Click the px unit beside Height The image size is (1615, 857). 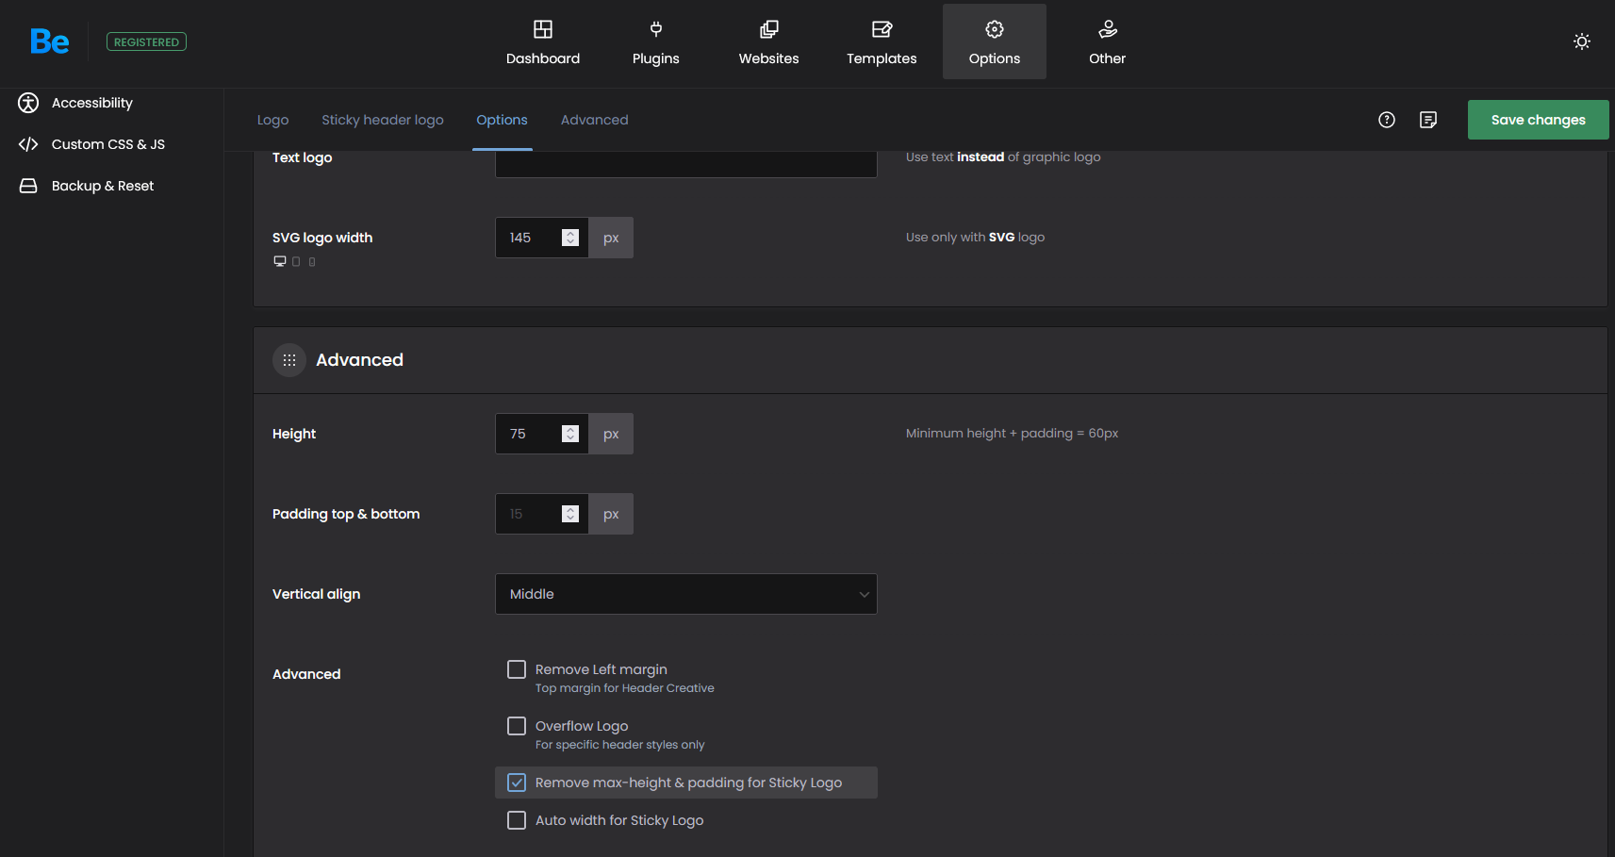click(x=611, y=434)
